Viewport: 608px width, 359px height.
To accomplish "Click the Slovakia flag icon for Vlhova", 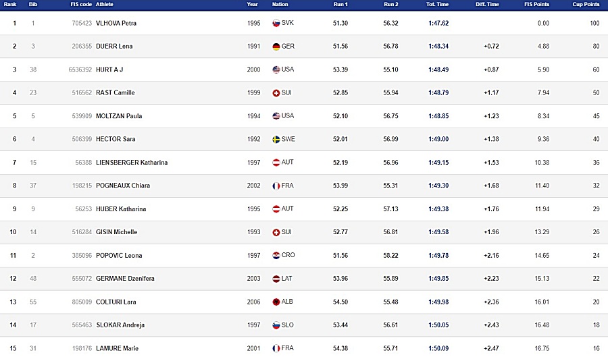I will coord(276,23).
